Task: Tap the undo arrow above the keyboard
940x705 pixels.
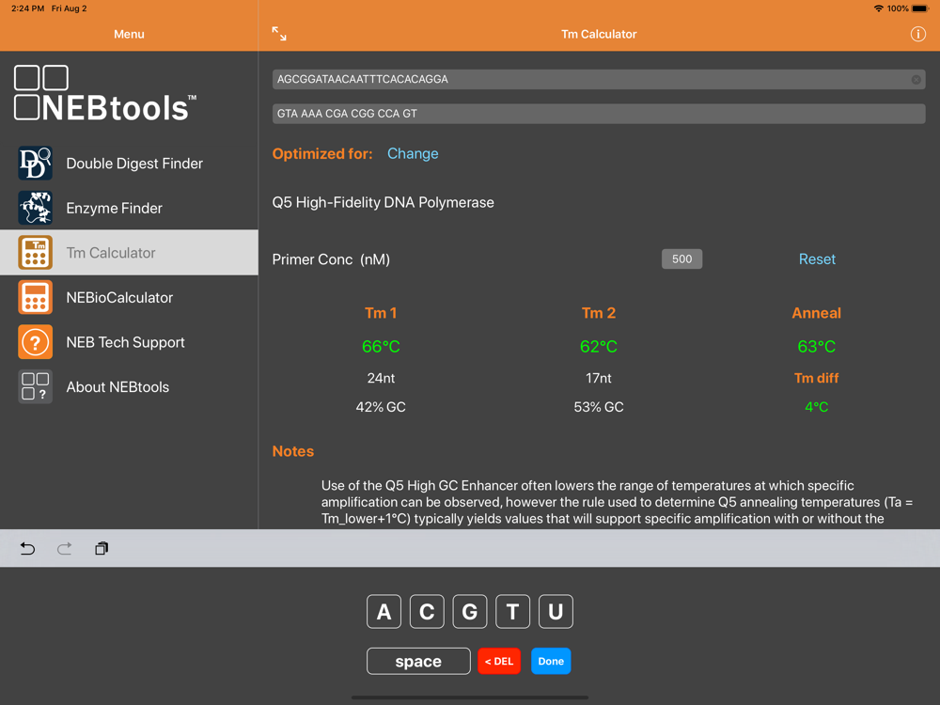Action: pos(27,549)
